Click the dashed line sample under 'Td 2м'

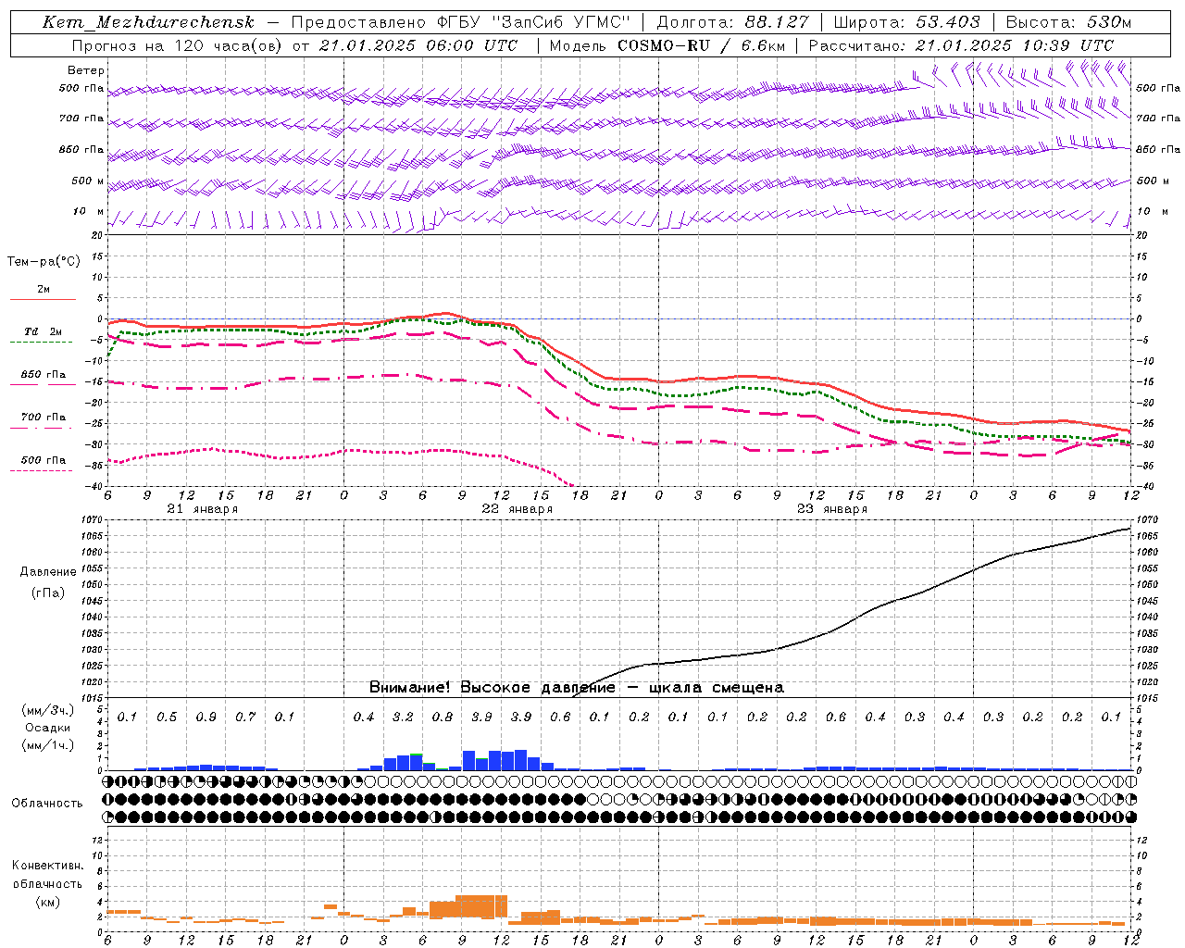click(x=42, y=342)
